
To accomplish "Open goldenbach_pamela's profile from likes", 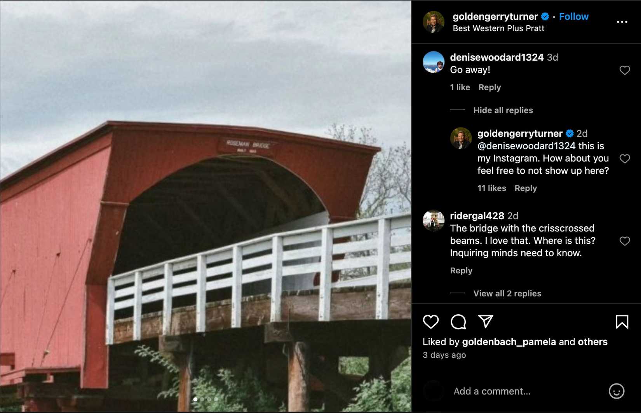I will click(509, 342).
